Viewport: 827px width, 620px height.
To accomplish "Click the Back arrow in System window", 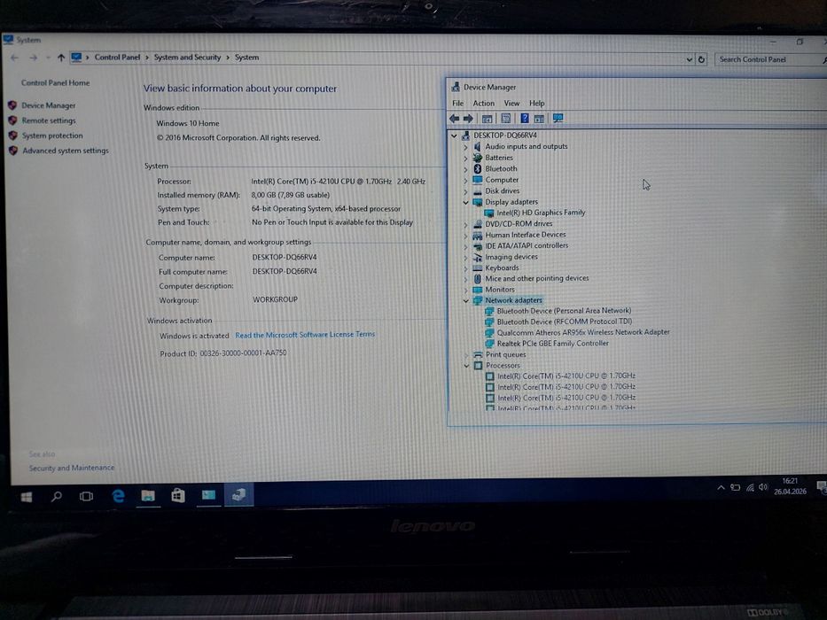I will click(x=14, y=58).
